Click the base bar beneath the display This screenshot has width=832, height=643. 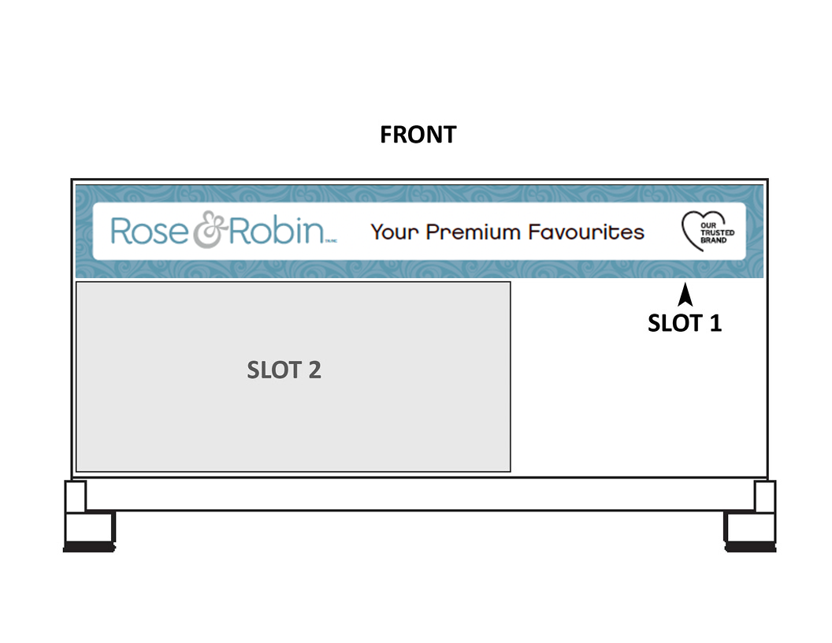418,495
